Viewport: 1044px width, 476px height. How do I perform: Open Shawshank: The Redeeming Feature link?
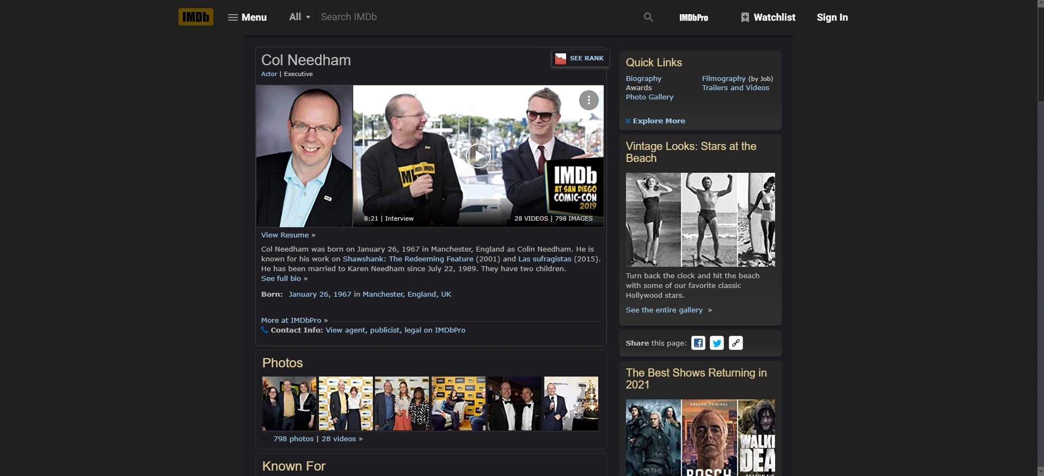pyautogui.click(x=408, y=259)
